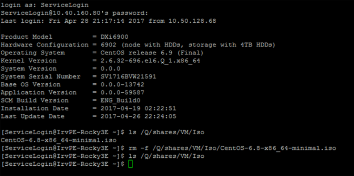Click the Application Version value 0.0.0-59587
The height and width of the screenshot is (176, 354).
pyautogui.click(x=122, y=93)
